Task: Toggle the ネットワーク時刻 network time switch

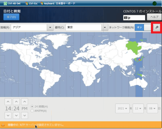Action: click(x=144, y=27)
